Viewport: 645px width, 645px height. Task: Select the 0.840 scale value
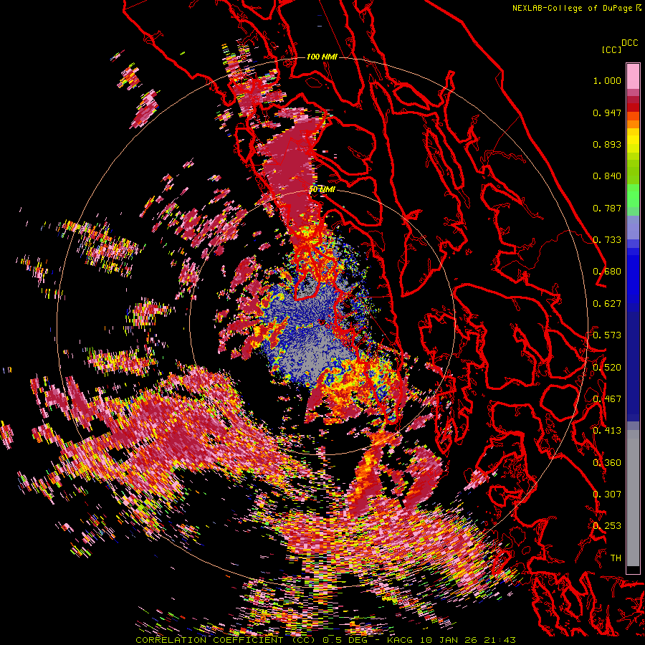[x=607, y=176]
